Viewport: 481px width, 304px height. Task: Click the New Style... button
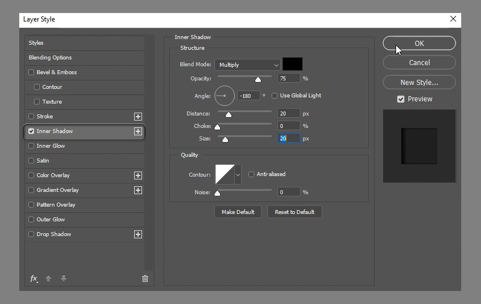[419, 82]
